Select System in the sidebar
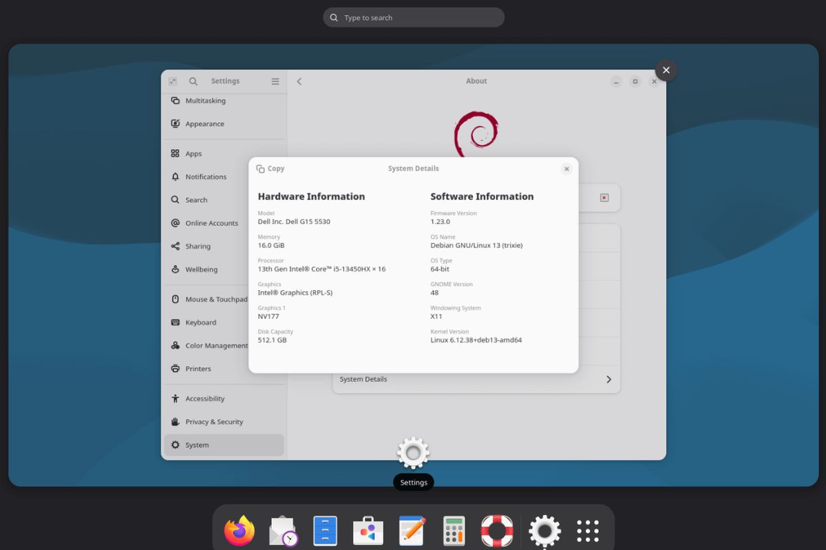Screen dimensions: 826x550 224,445
